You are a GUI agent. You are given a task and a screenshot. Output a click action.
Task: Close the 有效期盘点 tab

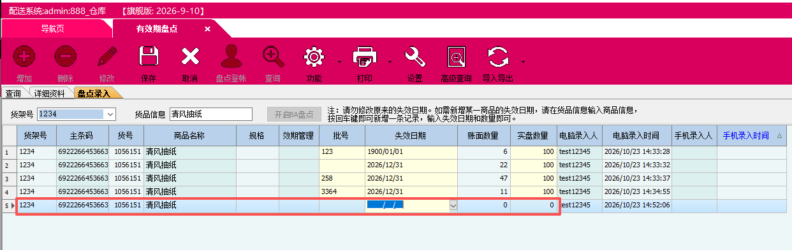coord(207,29)
